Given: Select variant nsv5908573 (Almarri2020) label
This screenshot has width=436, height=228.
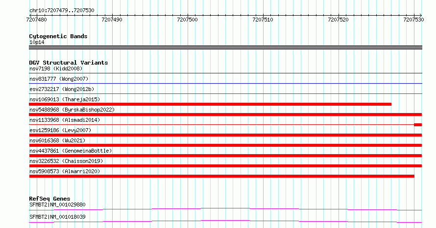Looking at the screenshot, I should [x=65, y=171].
